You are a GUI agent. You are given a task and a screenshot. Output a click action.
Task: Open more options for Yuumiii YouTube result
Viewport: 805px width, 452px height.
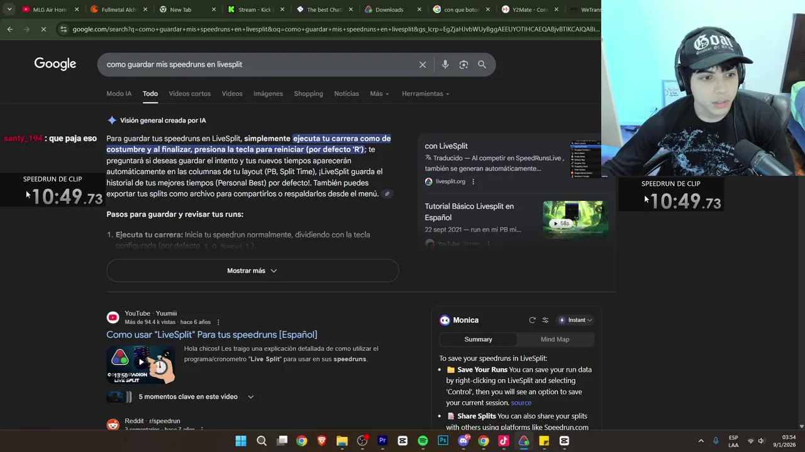click(x=218, y=322)
